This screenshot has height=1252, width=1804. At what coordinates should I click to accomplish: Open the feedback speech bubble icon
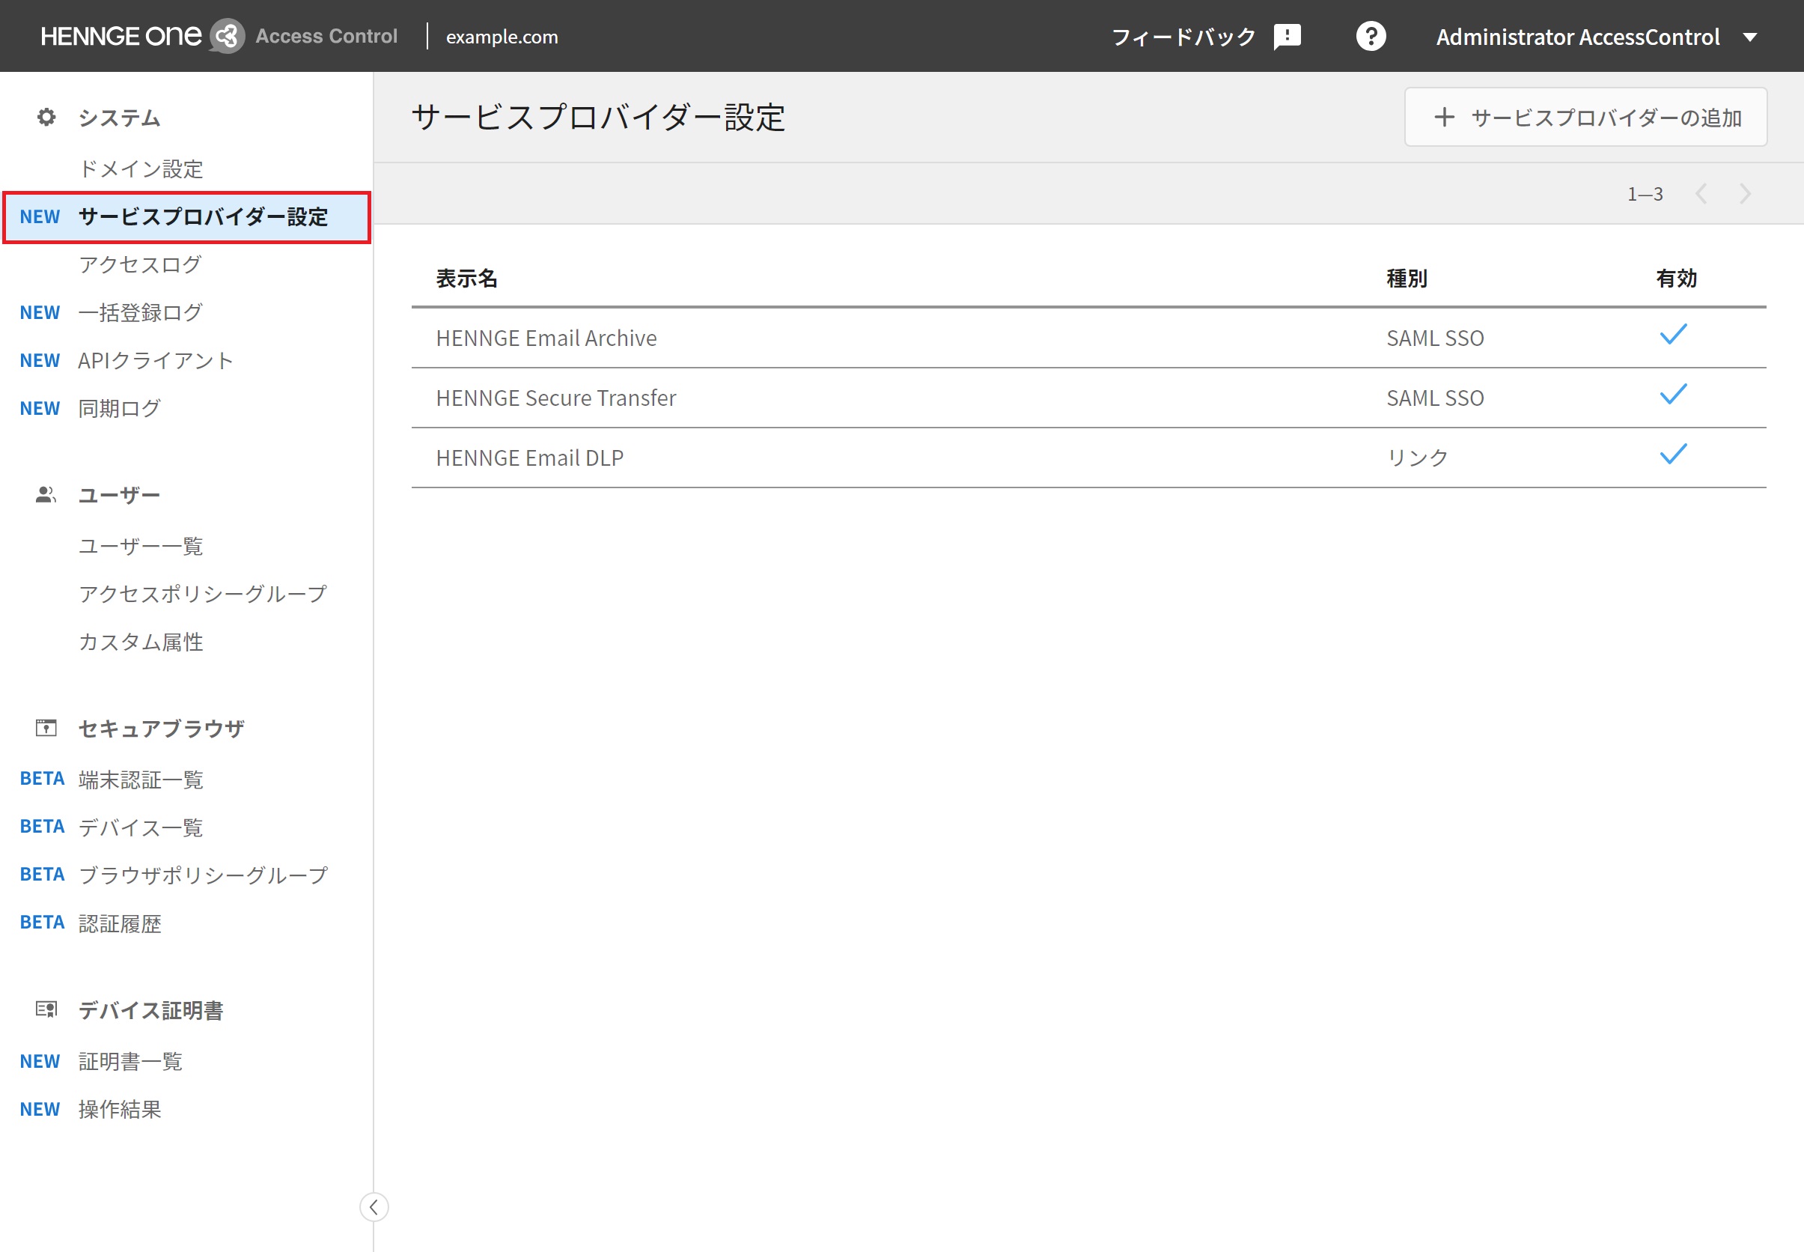tap(1288, 37)
